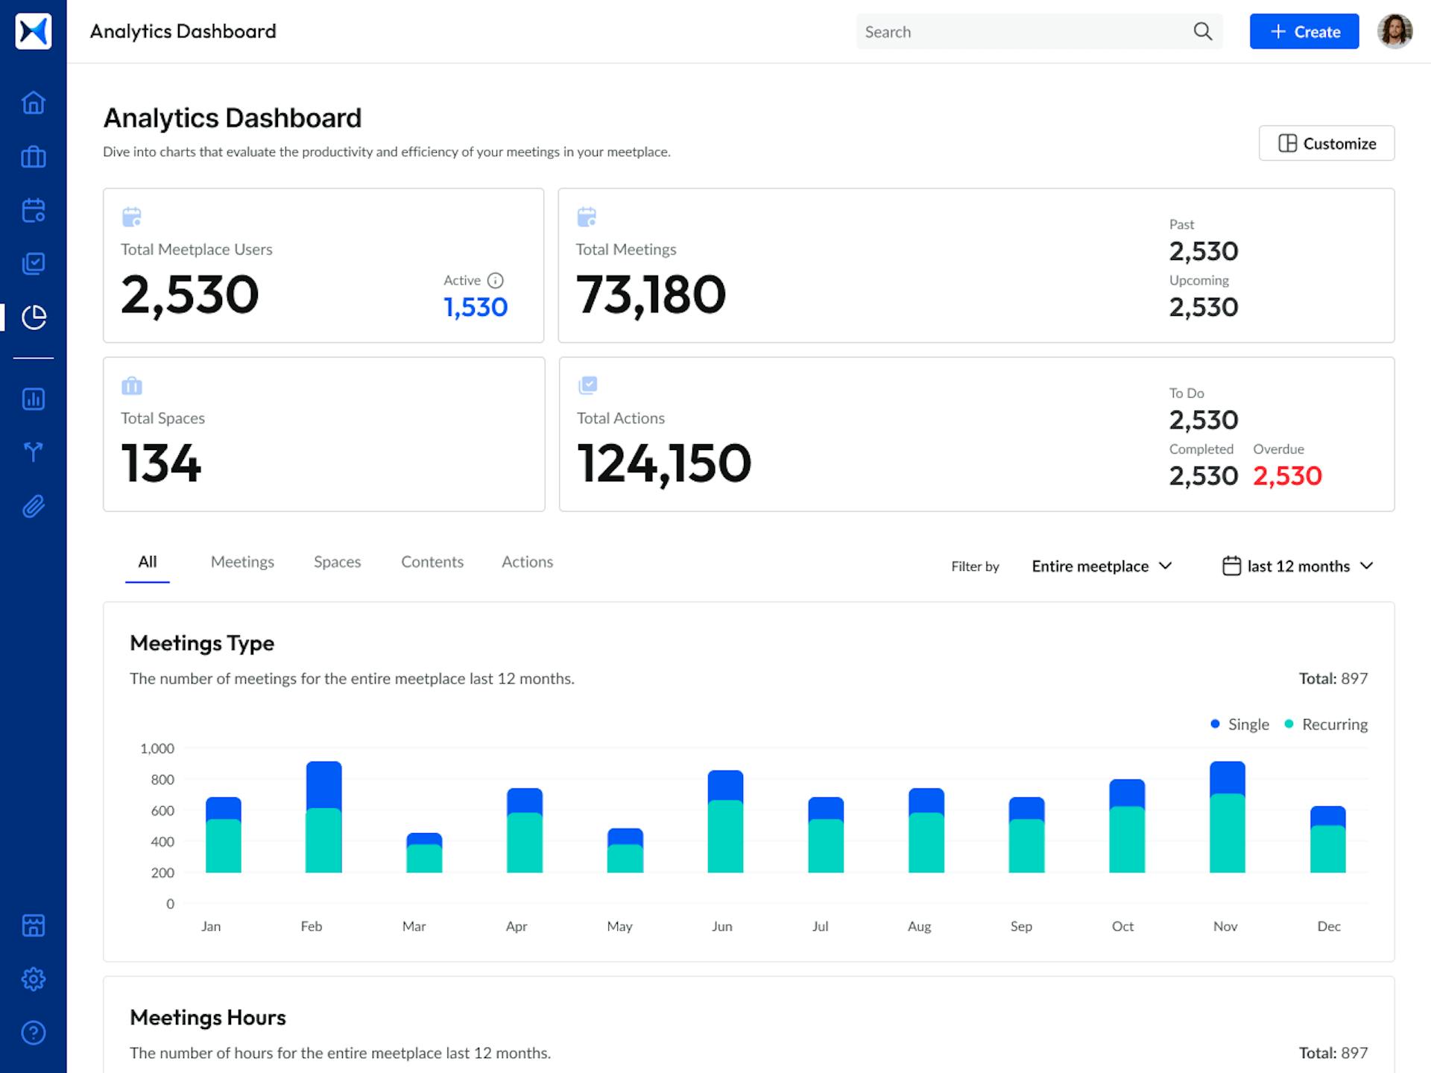Click the Active users info icon
Screen dimensions: 1431x1073
(x=496, y=280)
